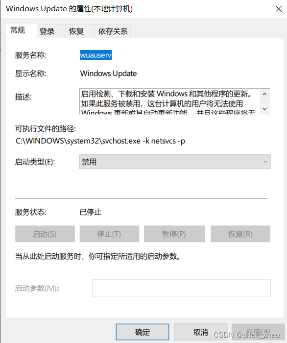
Task: Click the 启动参数 input field
Action: click(x=181, y=288)
